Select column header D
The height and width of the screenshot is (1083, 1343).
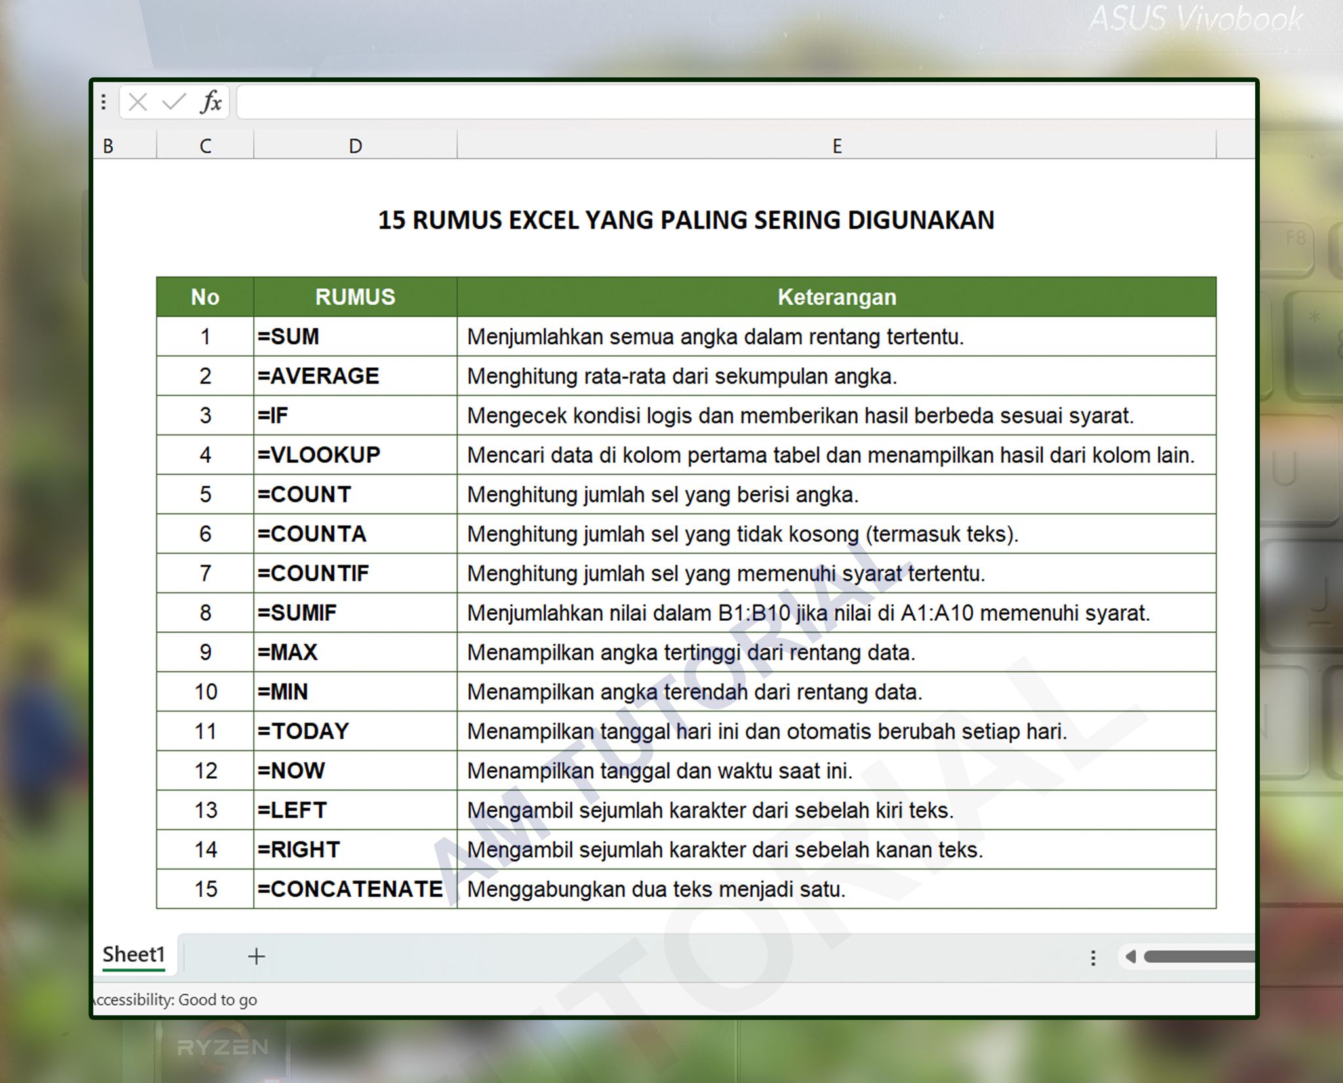pos(355,146)
